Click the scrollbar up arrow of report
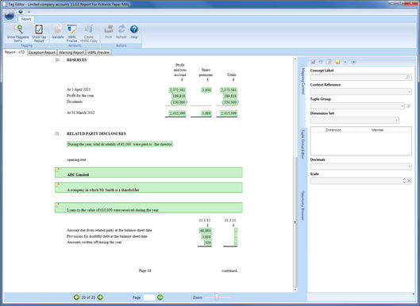This screenshot has height=306, width=420. (295, 59)
